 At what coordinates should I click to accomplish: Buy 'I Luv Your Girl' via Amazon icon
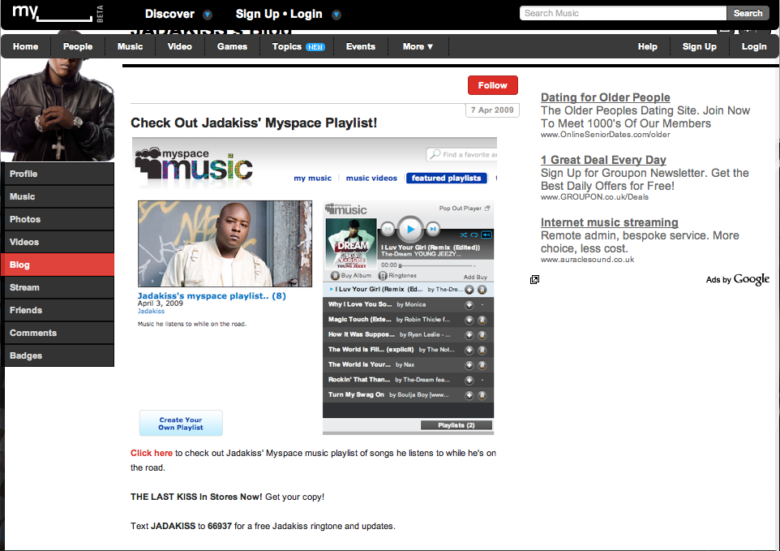point(482,290)
